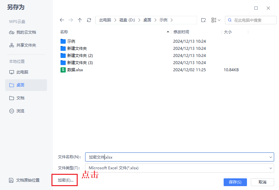Click the blue 保存(S) button
This screenshot has width=279, height=190.
pos(235,182)
